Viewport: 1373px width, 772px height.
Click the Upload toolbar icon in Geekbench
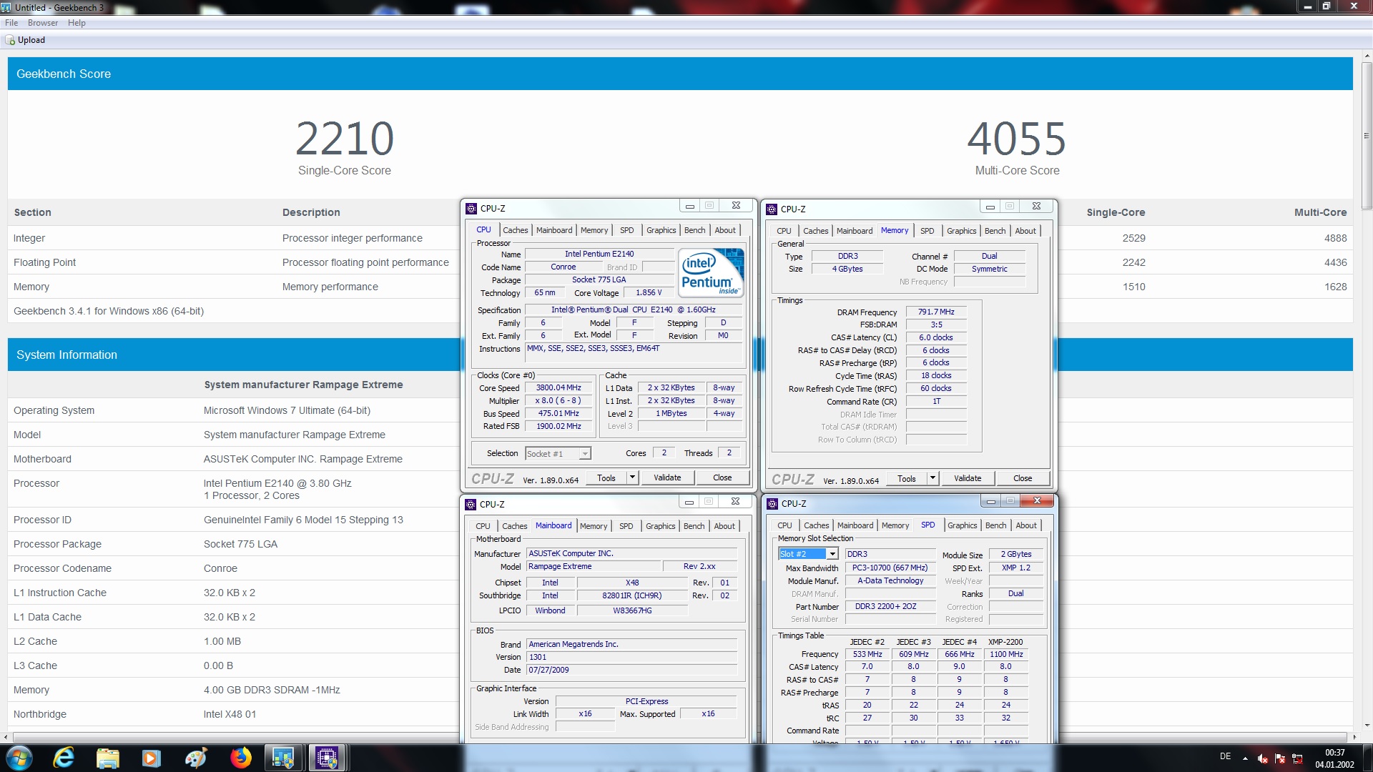(x=10, y=40)
